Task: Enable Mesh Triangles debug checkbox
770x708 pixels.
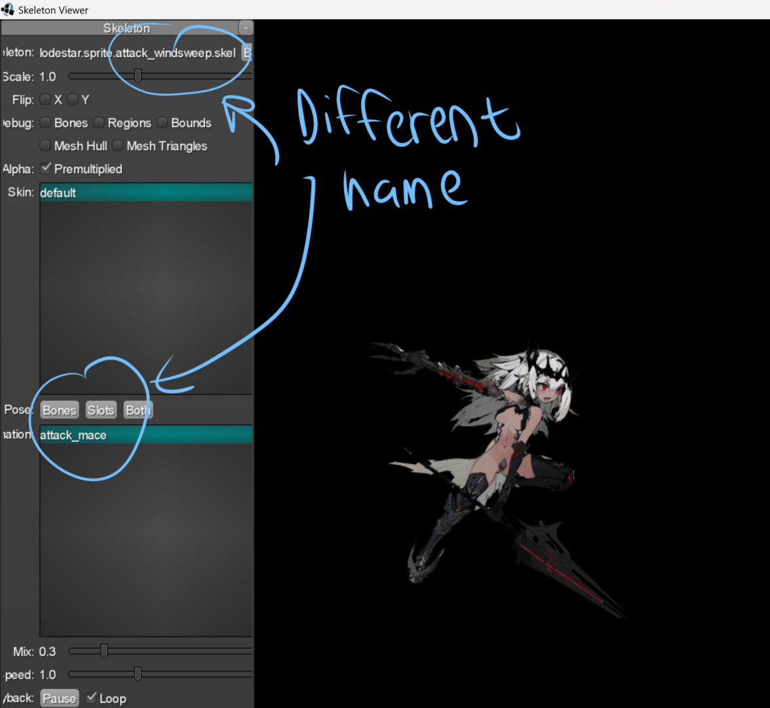Action: [x=118, y=146]
